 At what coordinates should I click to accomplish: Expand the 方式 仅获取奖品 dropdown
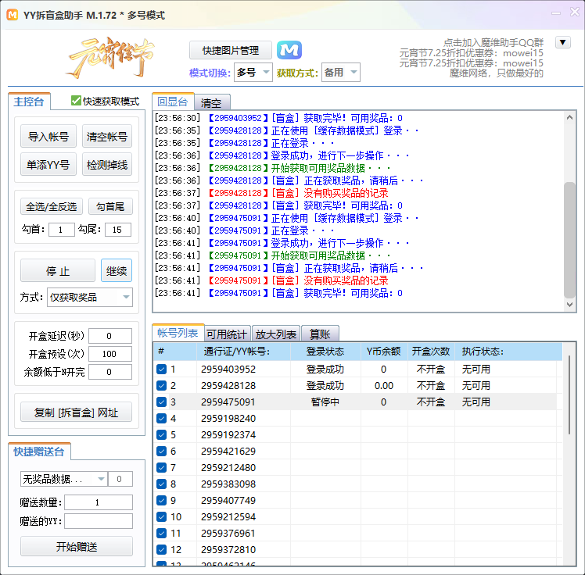click(x=89, y=297)
